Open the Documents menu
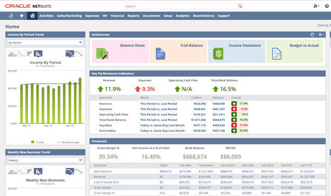 [151, 16]
